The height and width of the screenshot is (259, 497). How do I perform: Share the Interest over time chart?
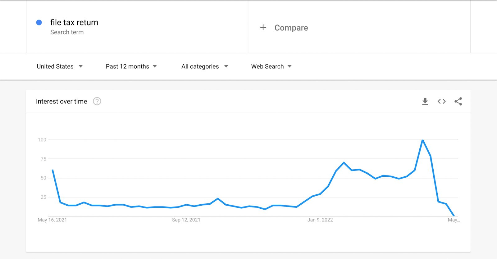(x=458, y=101)
